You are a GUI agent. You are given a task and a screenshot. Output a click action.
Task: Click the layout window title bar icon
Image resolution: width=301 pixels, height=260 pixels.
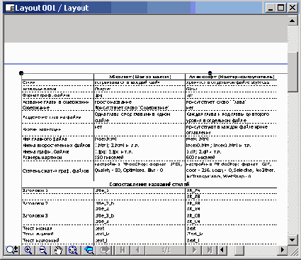(10, 8)
